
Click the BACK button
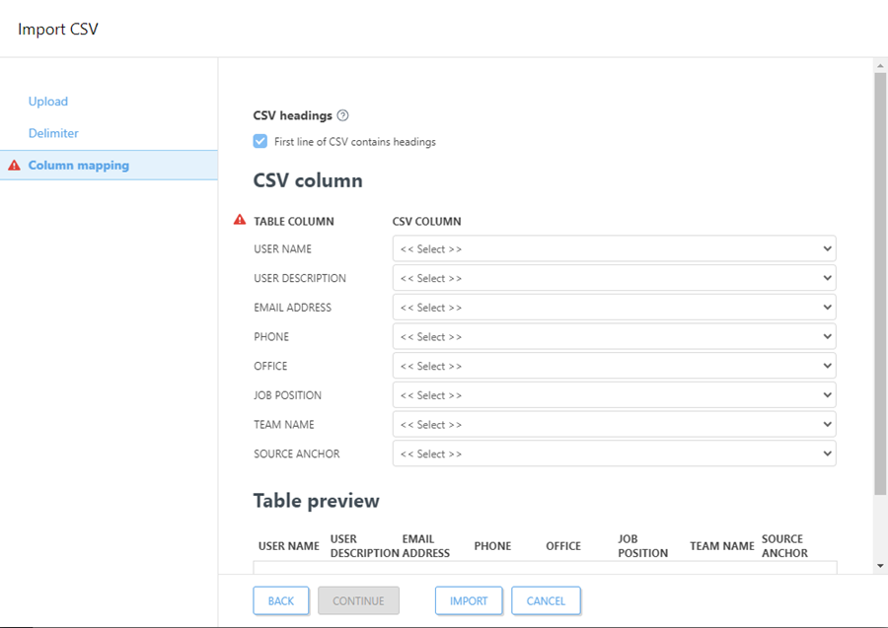point(280,600)
